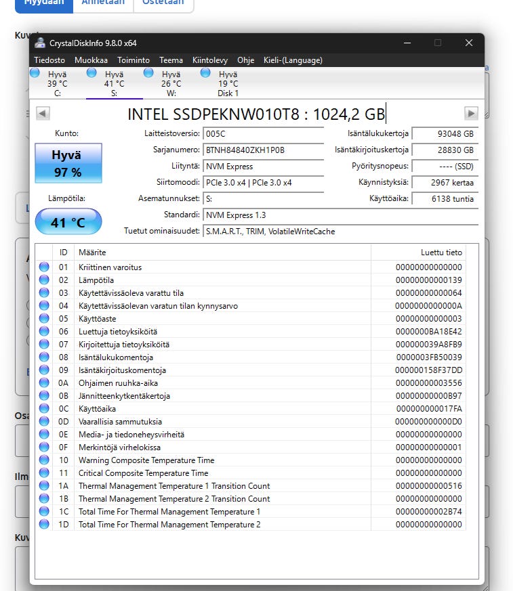513x591 pixels.
Task: Click status orb of Critical Composite Temperature Time
Action: click(44, 473)
